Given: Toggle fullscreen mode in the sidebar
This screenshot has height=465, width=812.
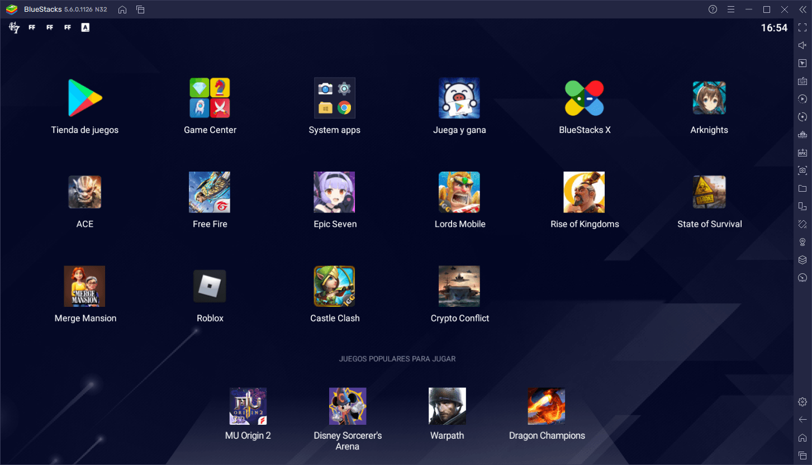Looking at the screenshot, I should point(802,27).
